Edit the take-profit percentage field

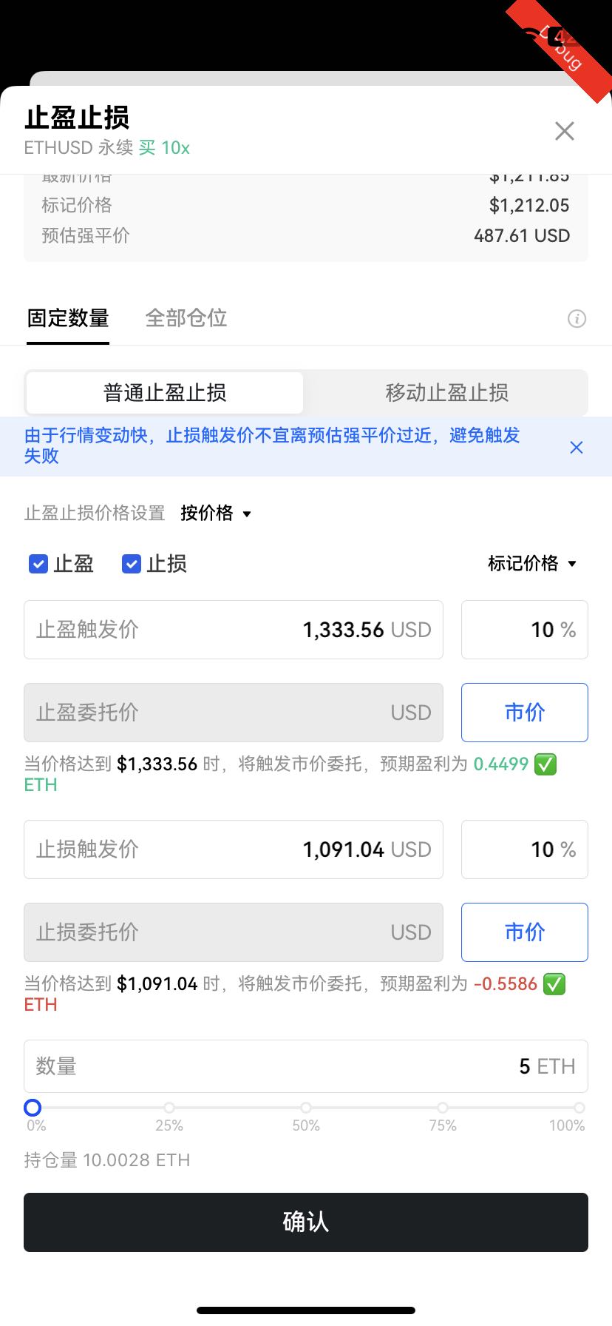[524, 630]
